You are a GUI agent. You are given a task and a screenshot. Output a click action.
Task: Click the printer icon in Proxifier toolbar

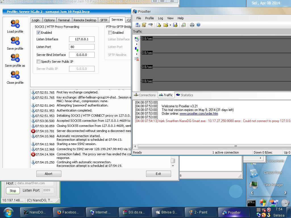coord(192,25)
